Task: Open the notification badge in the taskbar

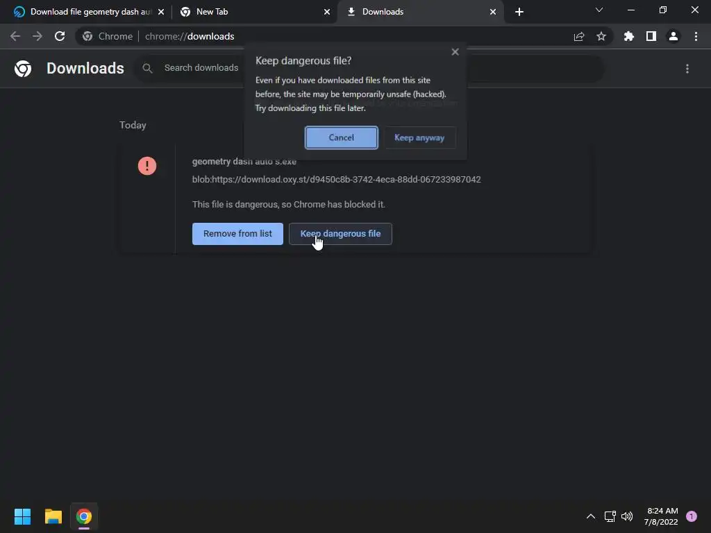Action: click(x=692, y=516)
